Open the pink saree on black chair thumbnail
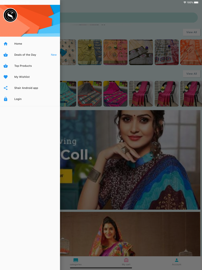Viewport: 202px width, 270px height. pos(141,94)
